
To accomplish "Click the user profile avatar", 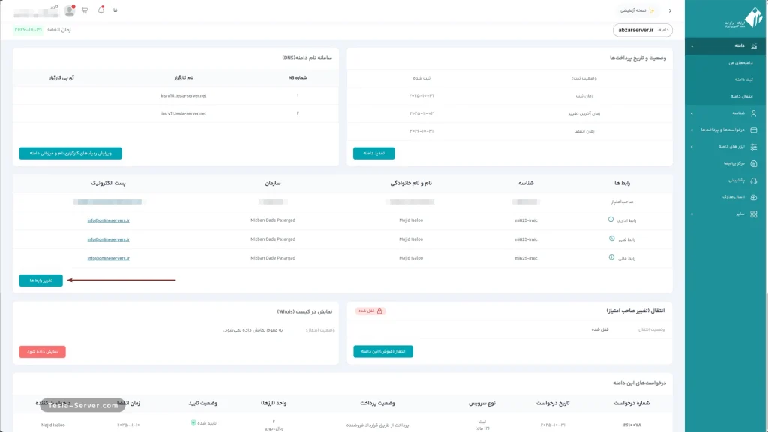I will 70,10.
